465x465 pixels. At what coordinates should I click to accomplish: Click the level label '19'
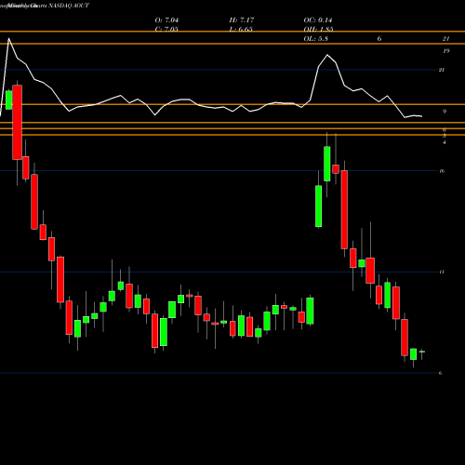445,51
